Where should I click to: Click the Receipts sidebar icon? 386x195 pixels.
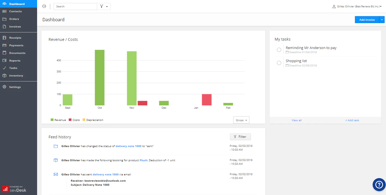coord(4,38)
